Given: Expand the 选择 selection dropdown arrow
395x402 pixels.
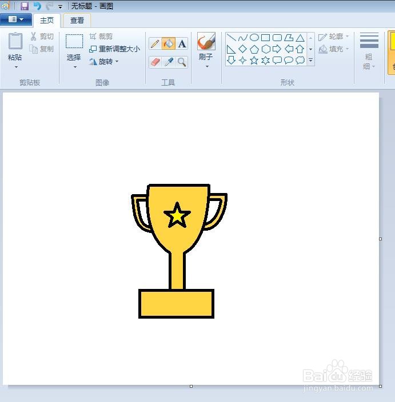Looking at the screenshot, I should [x=75, y=67].
